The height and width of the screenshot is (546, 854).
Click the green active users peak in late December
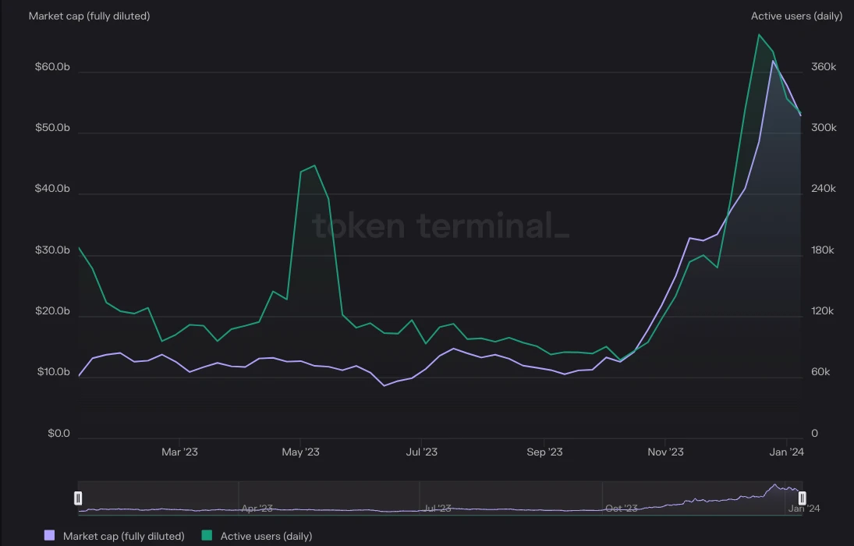(x=758, y=34)
